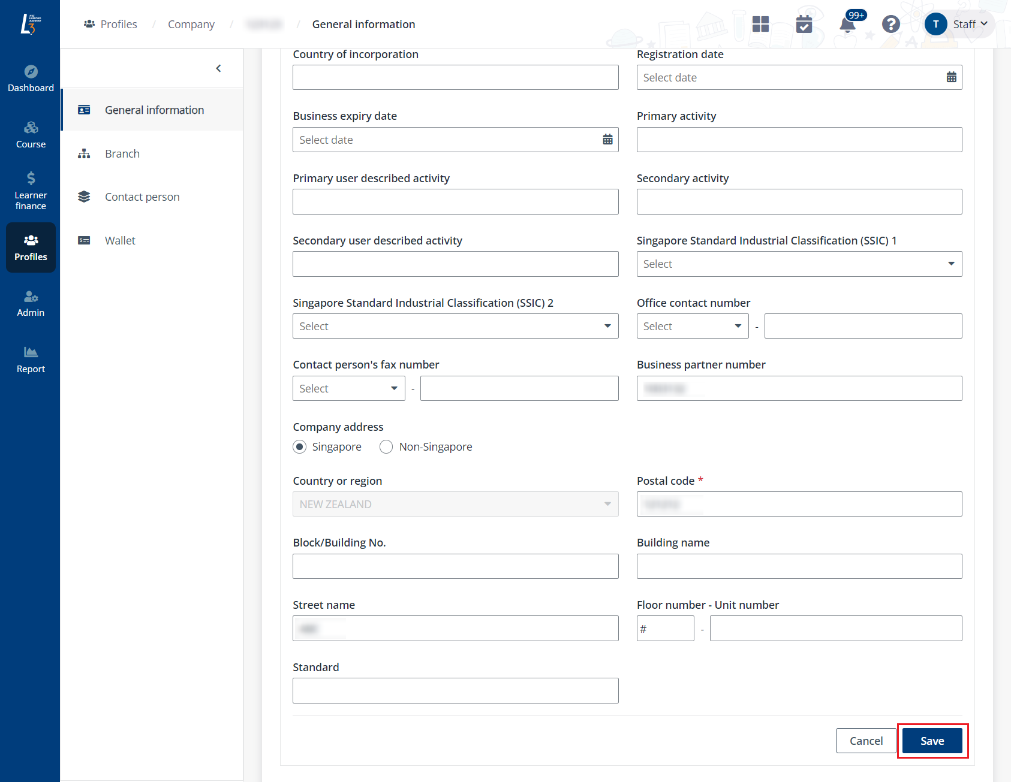Click the help question mark icon
The image size is (1011, 782).
pyautogui.click(x=890, y=25)
